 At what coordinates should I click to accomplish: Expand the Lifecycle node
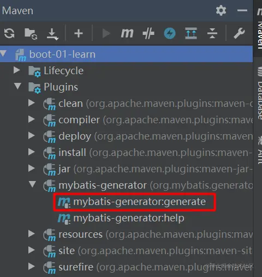coord(17,70)
